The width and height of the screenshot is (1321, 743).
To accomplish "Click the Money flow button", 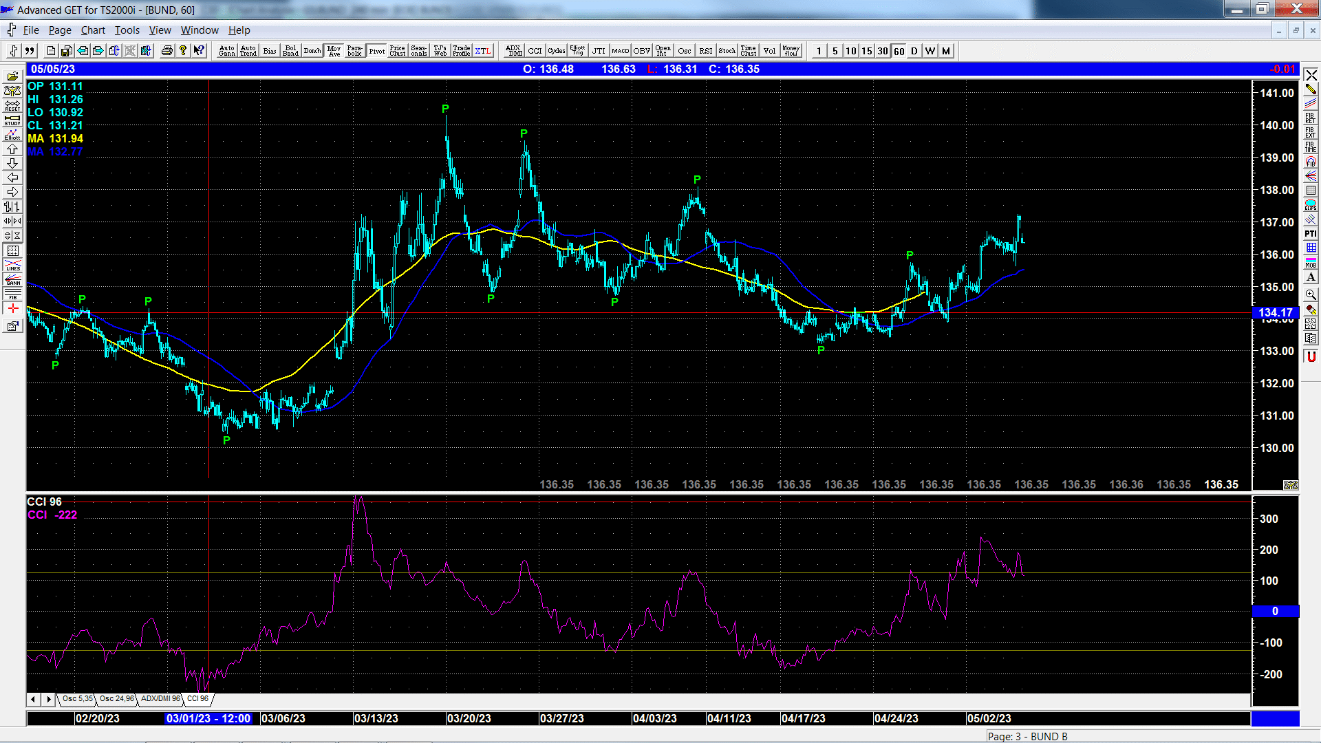I will click(x=791, y=51).
